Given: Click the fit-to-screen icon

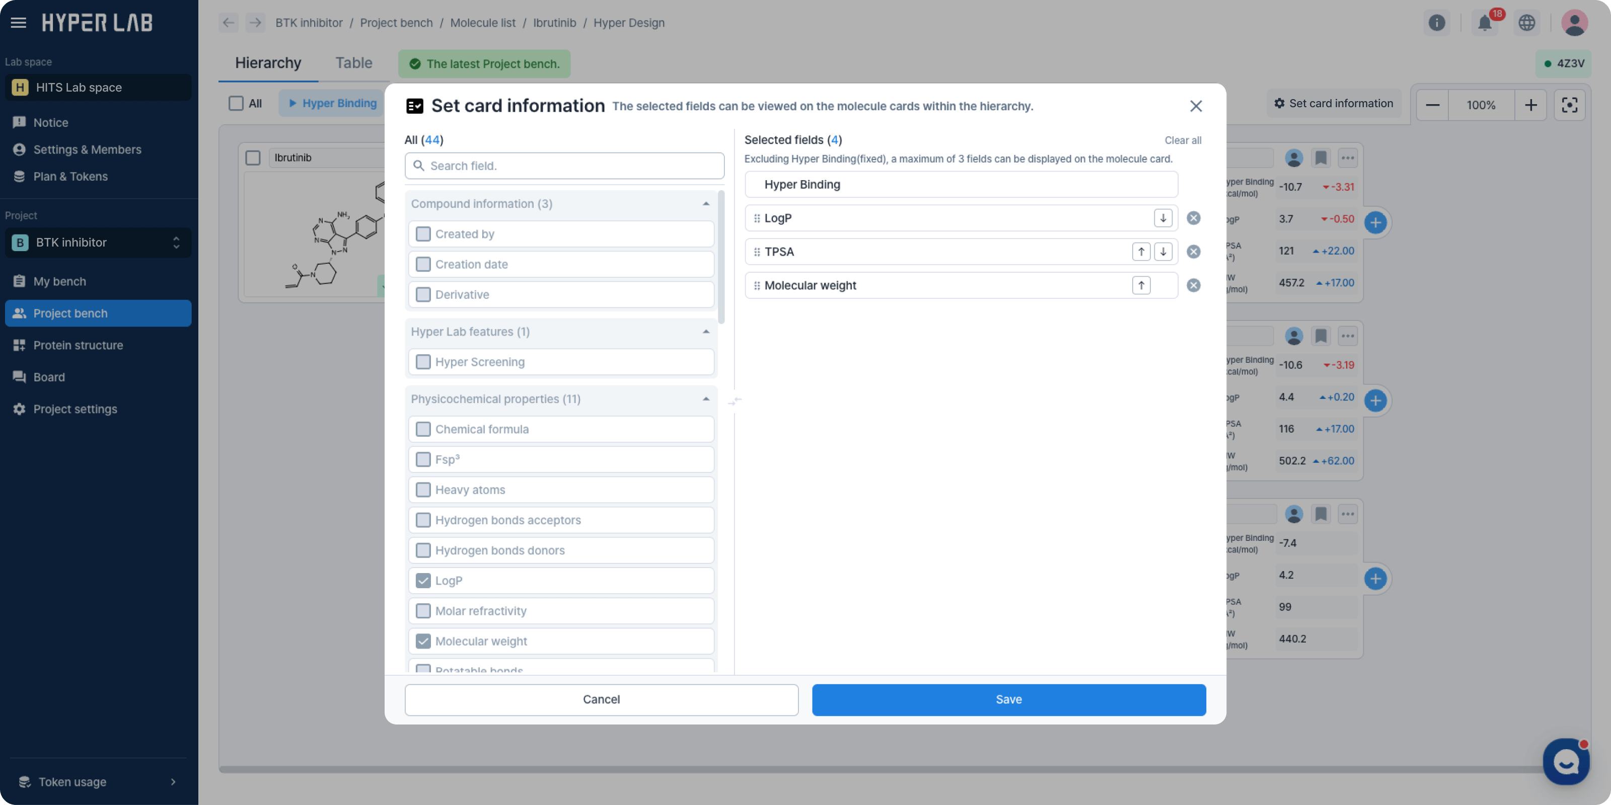Looking at the screenshot, I should click(1569, 105).
